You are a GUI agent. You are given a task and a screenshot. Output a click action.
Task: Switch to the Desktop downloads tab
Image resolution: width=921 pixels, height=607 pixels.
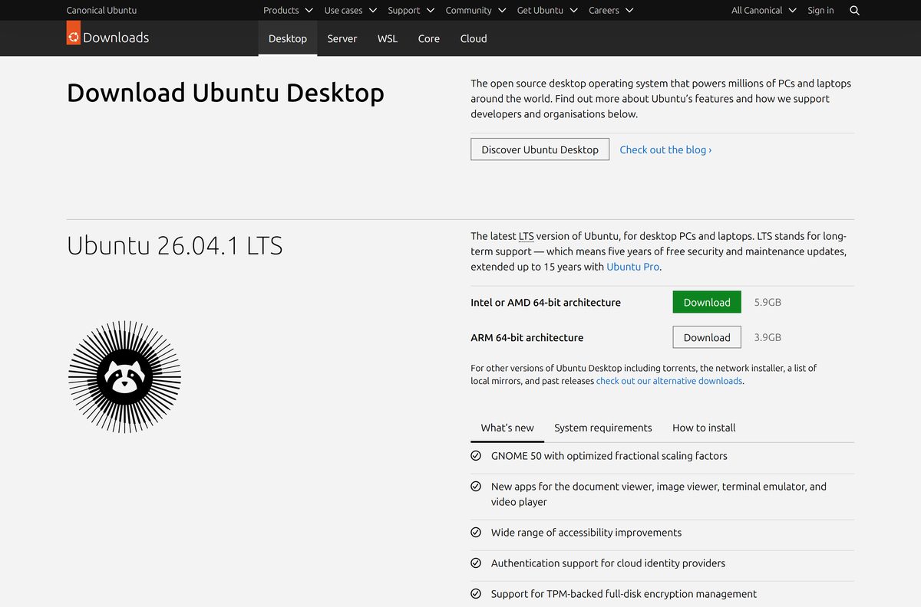tap(288, 38)
